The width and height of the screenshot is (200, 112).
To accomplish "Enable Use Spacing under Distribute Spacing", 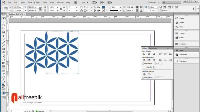I will (x=143, y=77).
